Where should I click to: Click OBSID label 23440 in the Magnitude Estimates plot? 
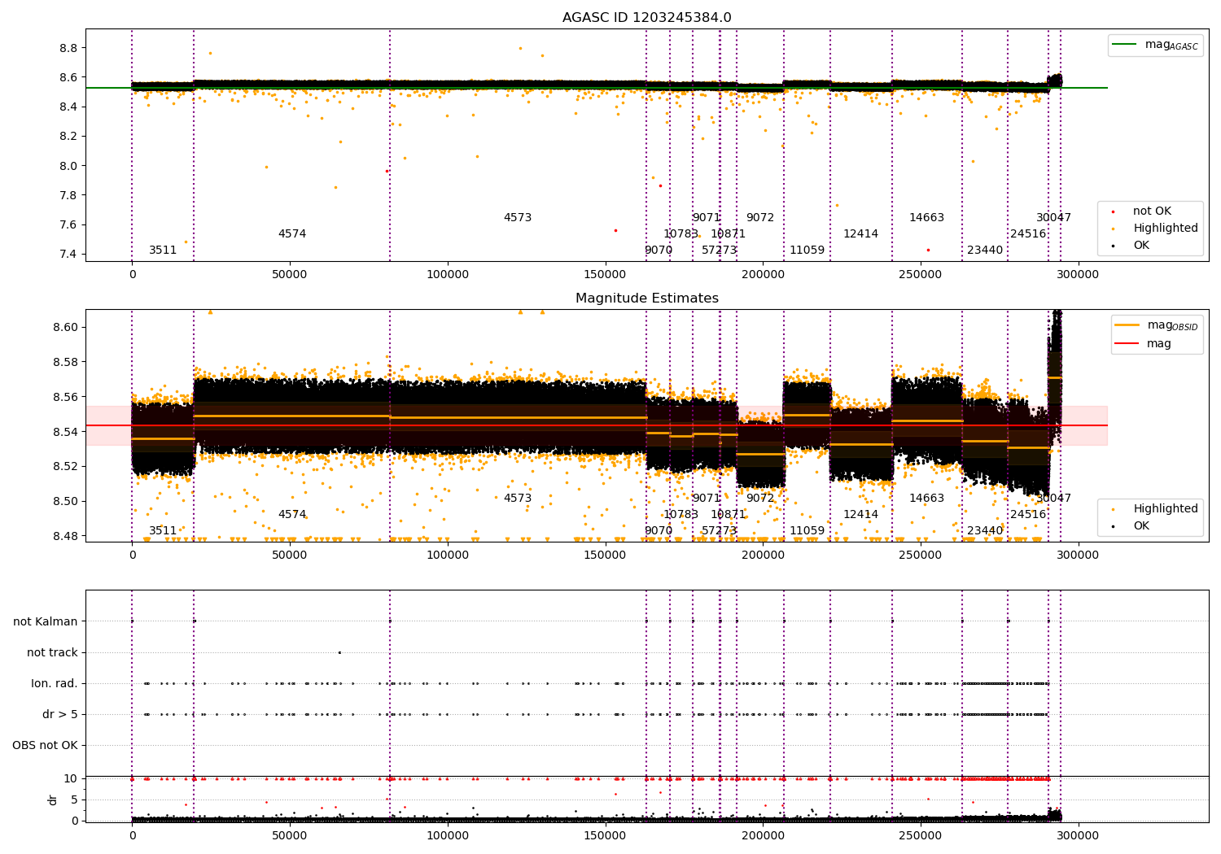985,531
